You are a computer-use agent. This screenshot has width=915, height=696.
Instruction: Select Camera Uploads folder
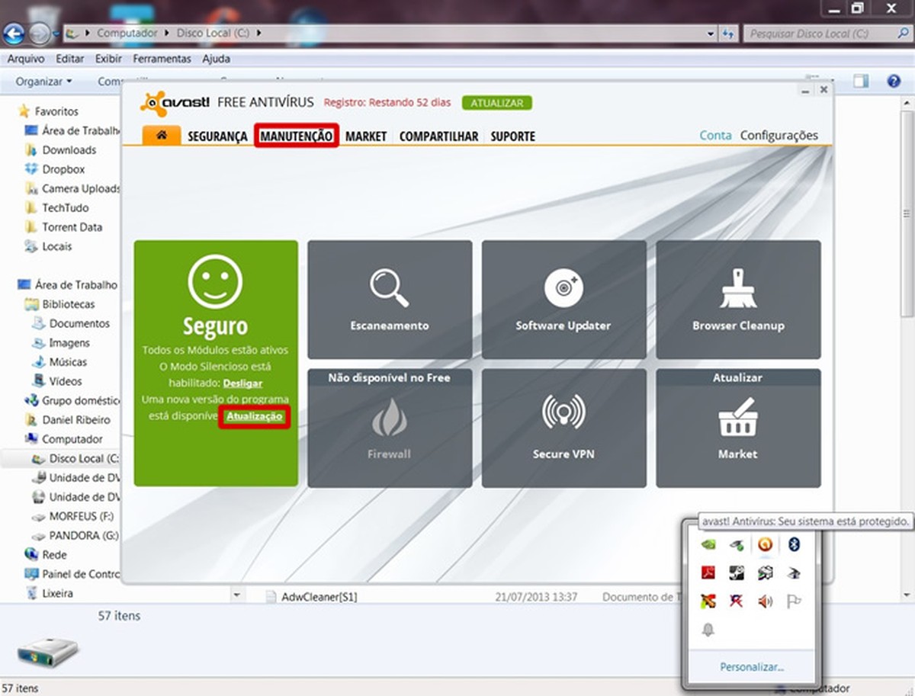pos(72,188)
